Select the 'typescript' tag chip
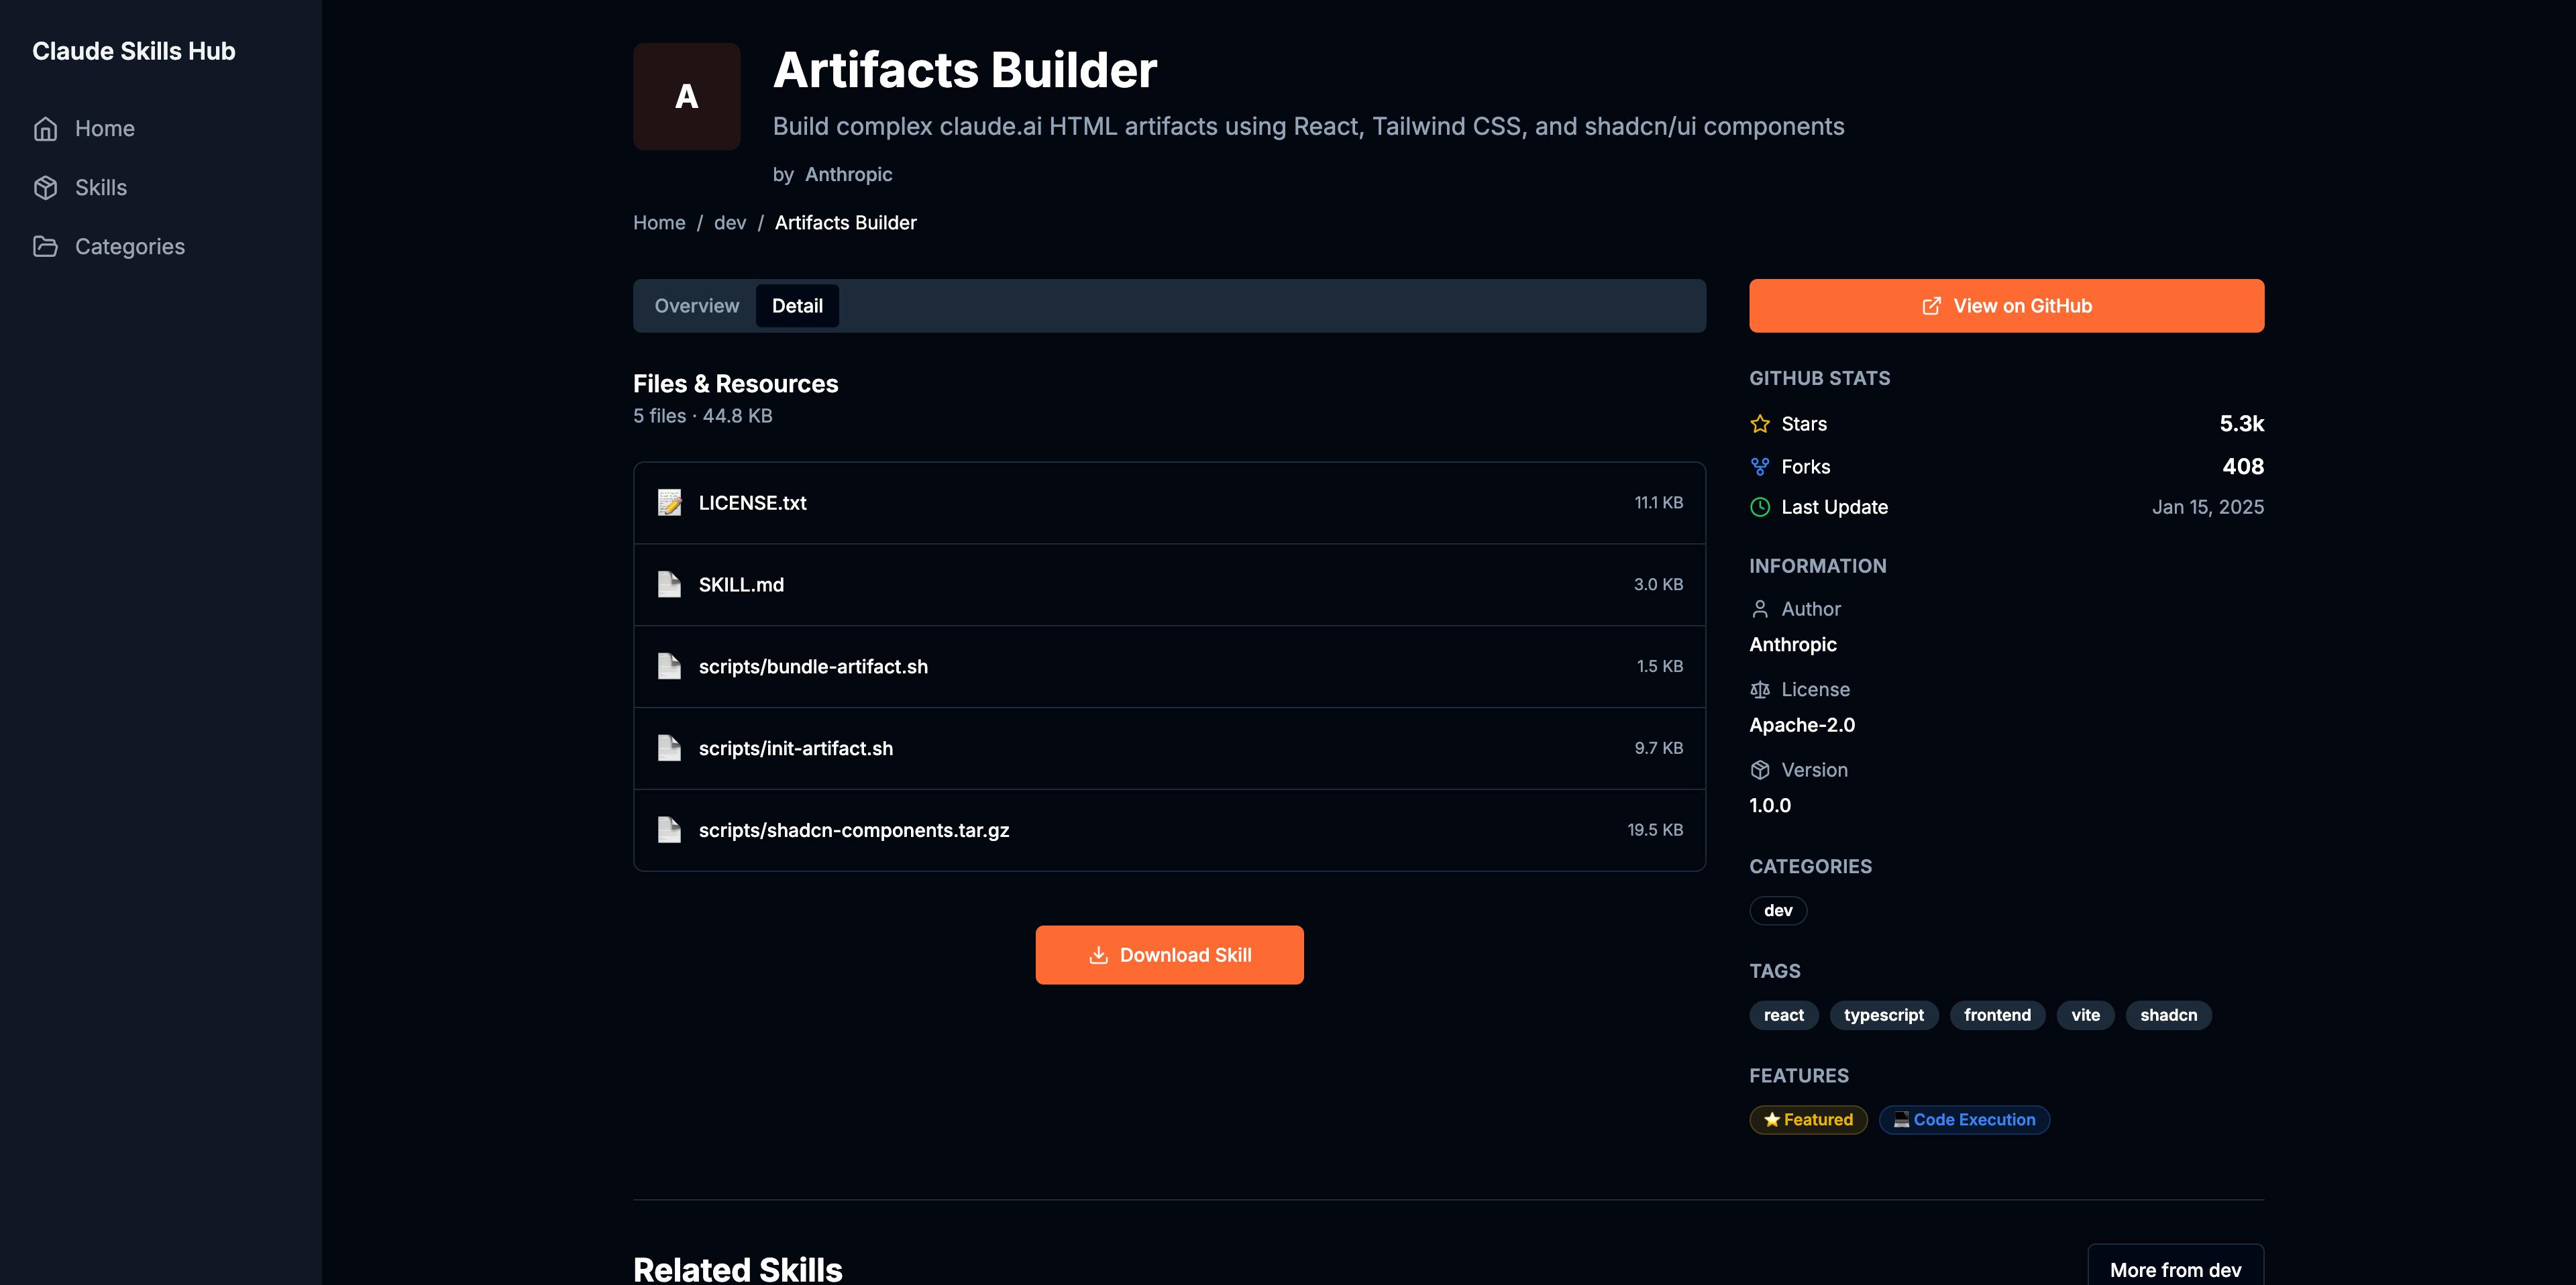Screen dimensions: 2576x1285 tap(1883, 1015)
